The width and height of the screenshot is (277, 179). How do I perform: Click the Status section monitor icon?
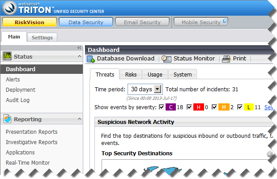(7, 56)
